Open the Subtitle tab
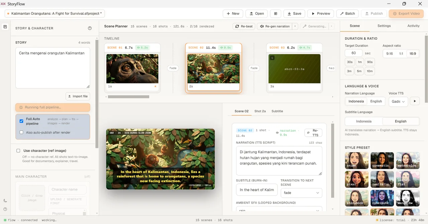The image size is (428, 224). (x=277, y=111)
